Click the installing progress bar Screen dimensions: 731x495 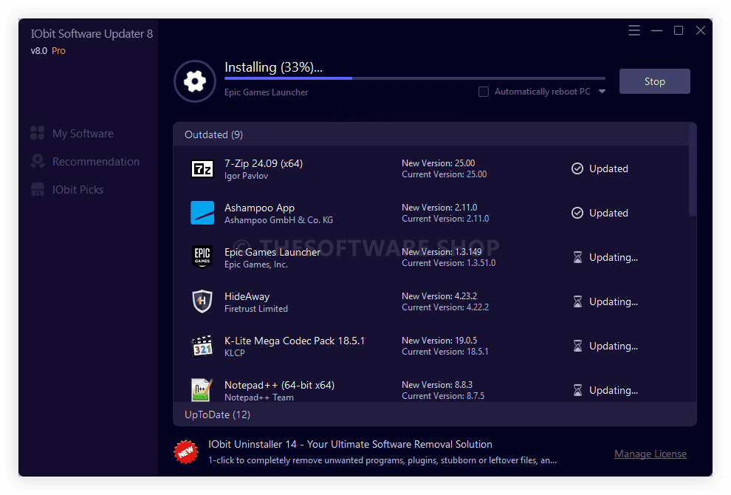point(415,78)
